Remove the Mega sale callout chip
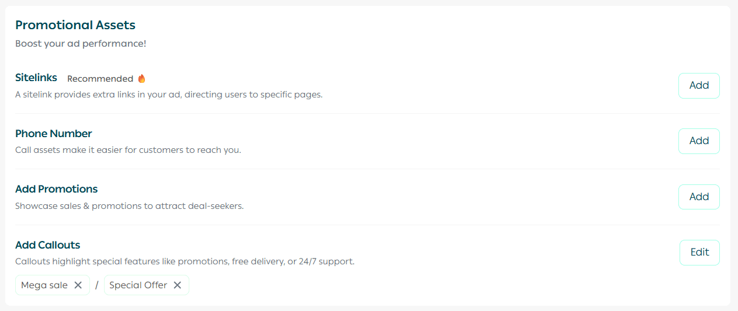 78,285
